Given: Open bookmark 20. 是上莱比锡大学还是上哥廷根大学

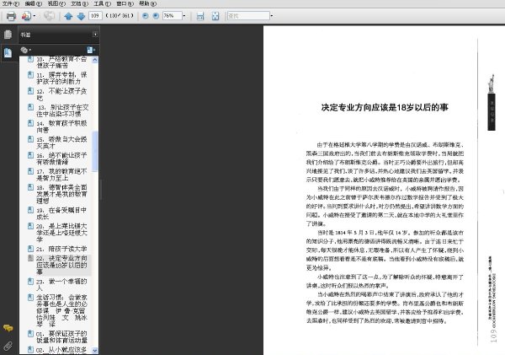Looking at the screenshot, I should pyautogui.click(x=61, y=233).
